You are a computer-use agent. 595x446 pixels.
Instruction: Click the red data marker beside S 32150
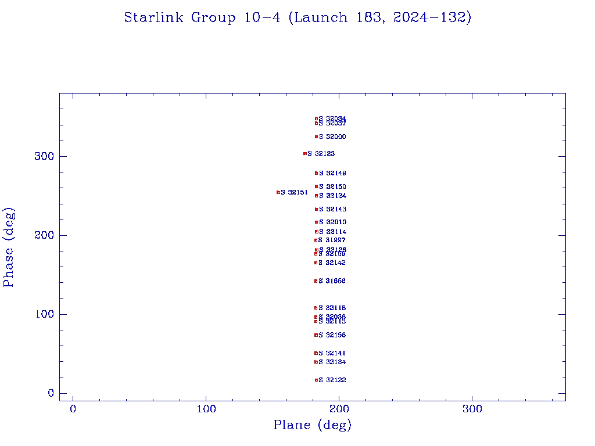316,186
